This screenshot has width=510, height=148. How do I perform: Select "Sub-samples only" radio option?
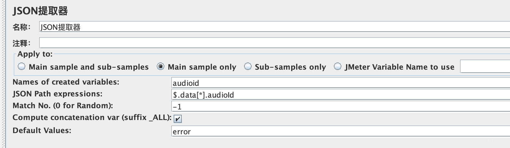coord(248,67)
